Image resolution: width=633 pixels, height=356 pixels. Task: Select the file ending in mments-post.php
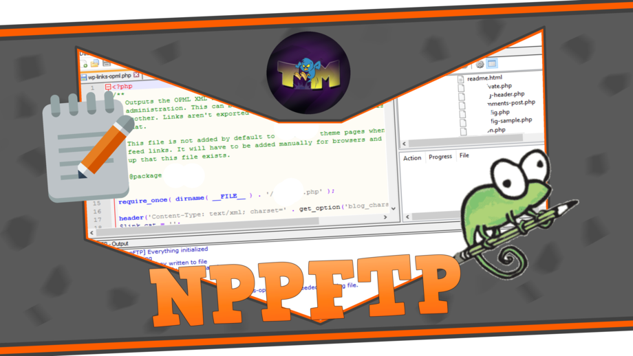(511, 103)
